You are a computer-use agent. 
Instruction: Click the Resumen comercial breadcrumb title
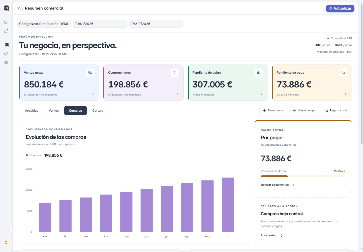click(44, 8)
